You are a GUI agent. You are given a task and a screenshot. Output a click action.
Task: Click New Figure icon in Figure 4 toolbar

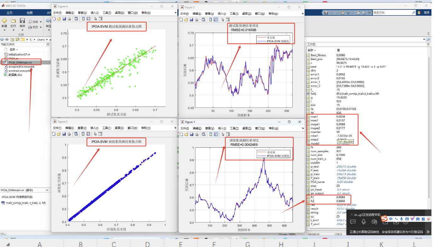(54, 19)
